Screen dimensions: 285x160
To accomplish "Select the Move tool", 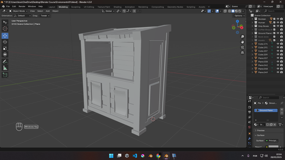I will coord(5,36).
